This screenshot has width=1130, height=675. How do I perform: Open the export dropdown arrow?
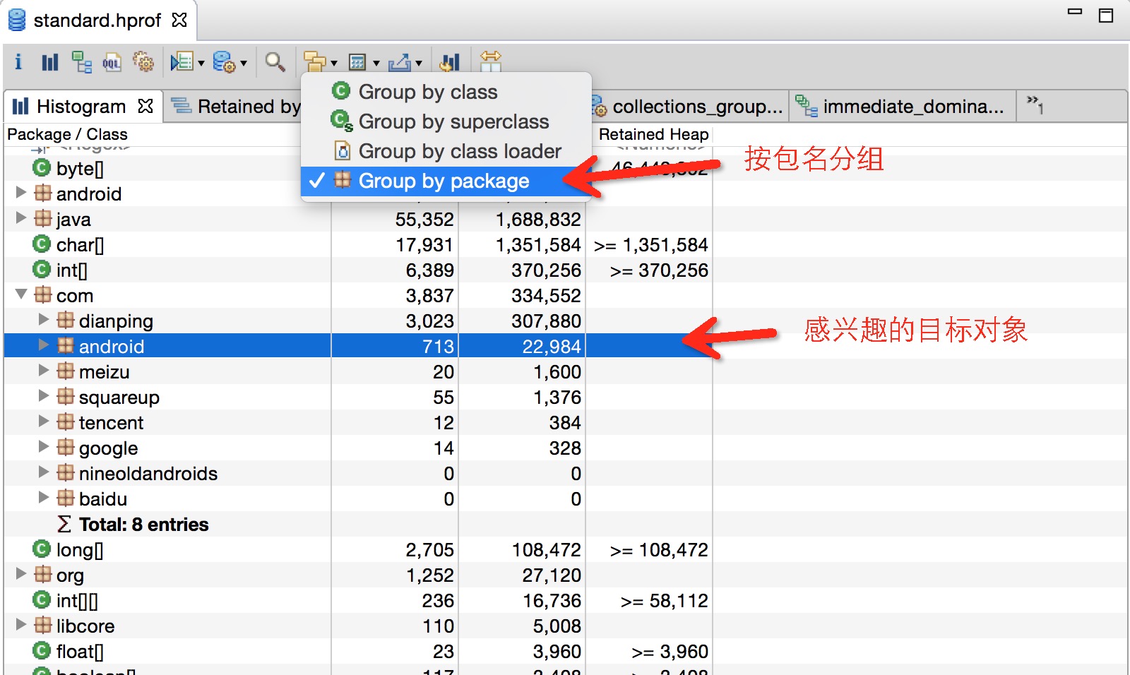coord(419,64)
